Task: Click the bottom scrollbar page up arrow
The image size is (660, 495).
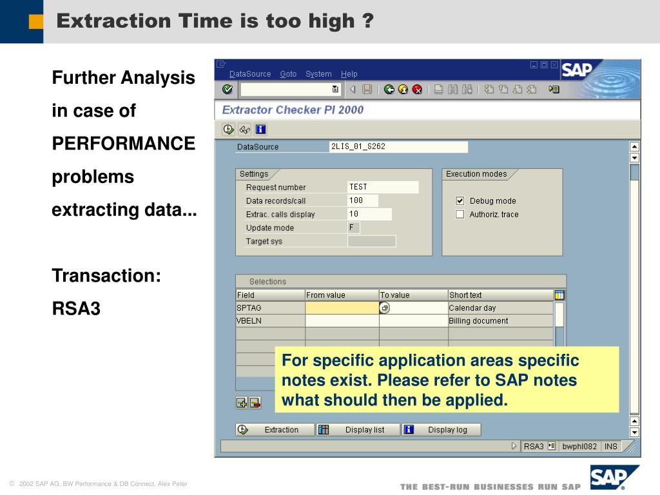Action: pos(634,421)
